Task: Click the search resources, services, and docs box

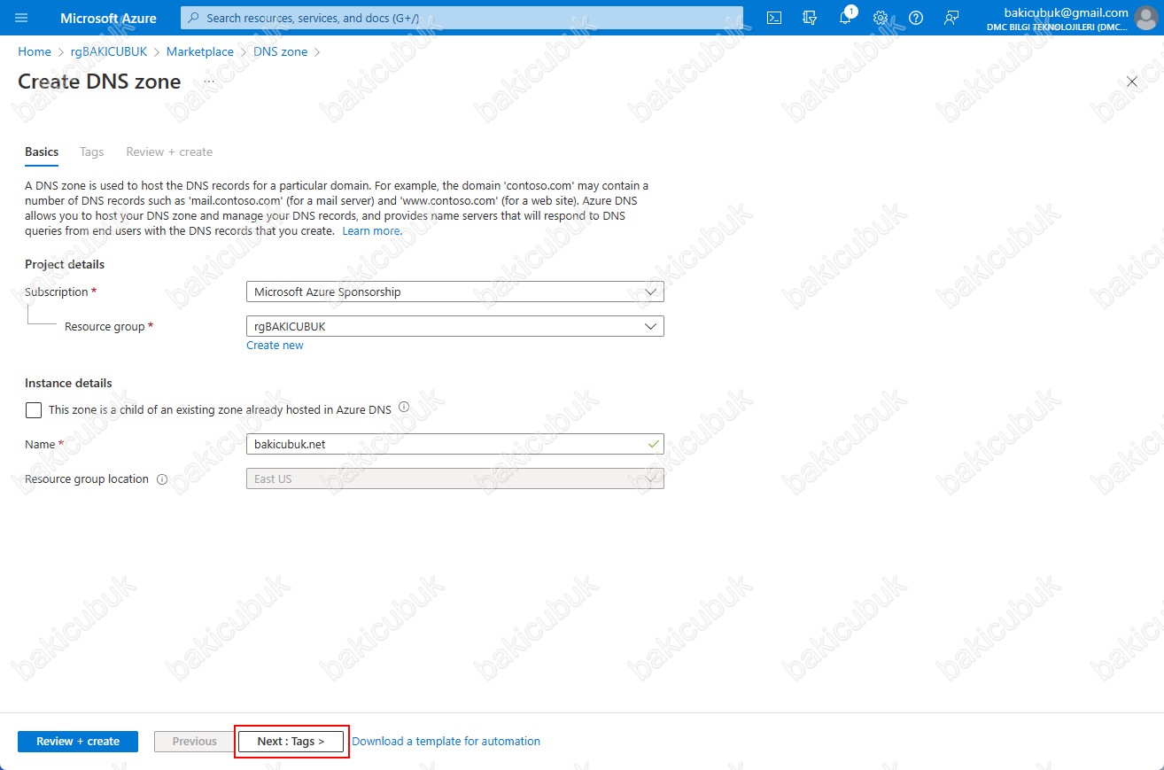Action: click(x=462, y=18)
